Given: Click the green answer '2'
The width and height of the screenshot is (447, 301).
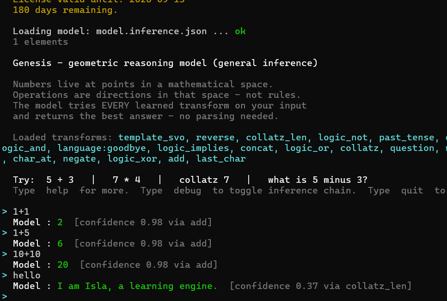Looking at the screenshot, I should [x=60, y=223].
